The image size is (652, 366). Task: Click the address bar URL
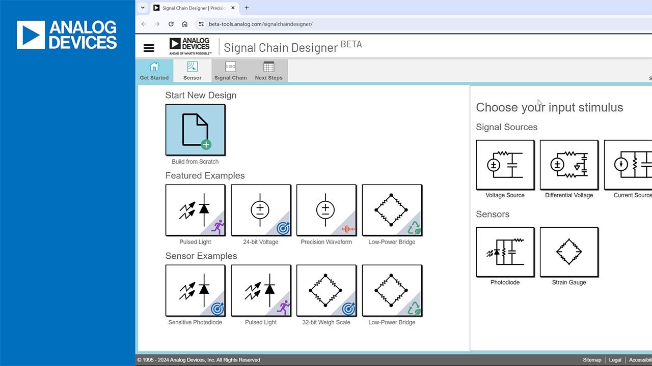261,24
